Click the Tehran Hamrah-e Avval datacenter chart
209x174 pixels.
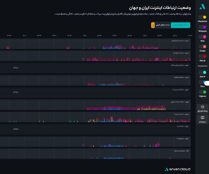(95, 44)
